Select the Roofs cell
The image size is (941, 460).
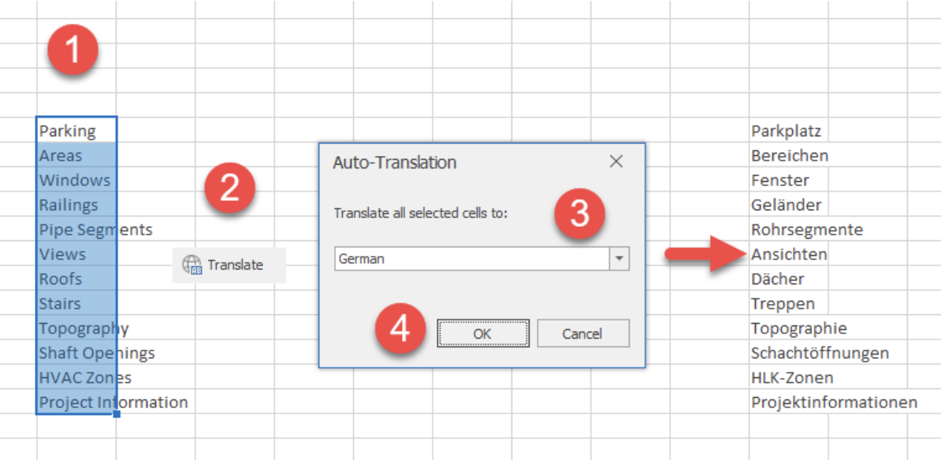(76, 278)
